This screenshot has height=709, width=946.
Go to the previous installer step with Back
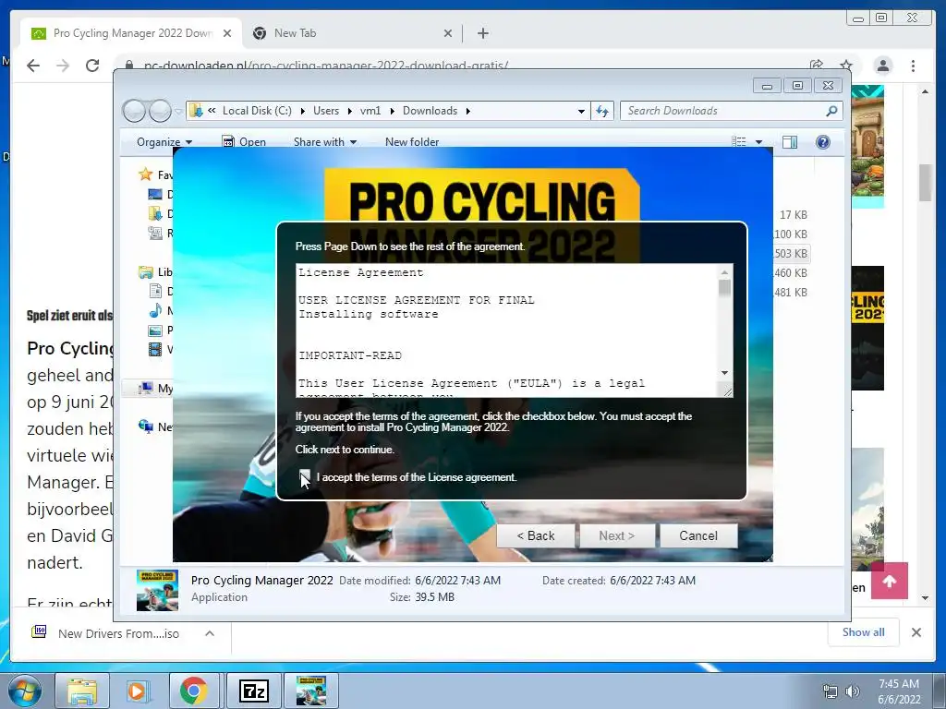(x=535, y=535)
